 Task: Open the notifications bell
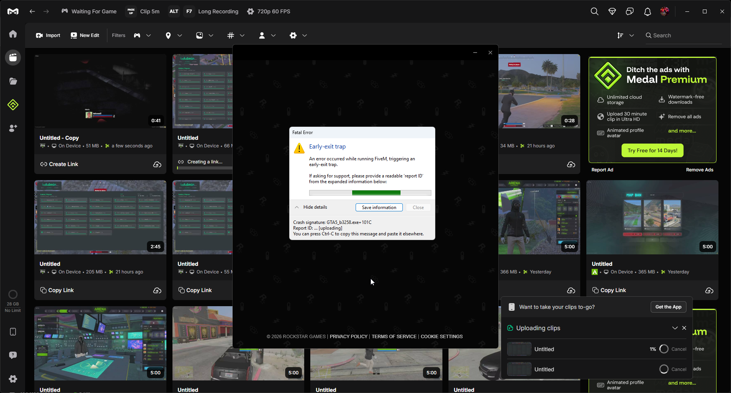(648, 11)
